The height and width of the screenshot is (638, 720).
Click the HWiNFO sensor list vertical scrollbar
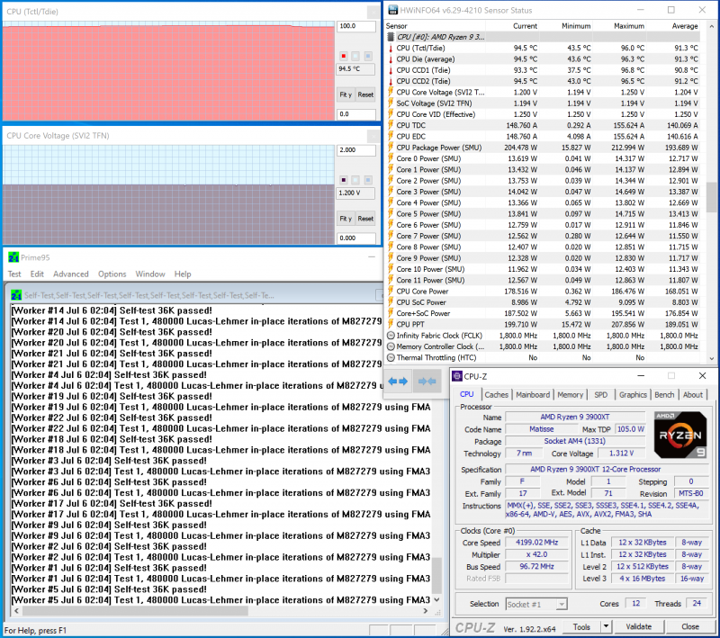tap(712, 193)
